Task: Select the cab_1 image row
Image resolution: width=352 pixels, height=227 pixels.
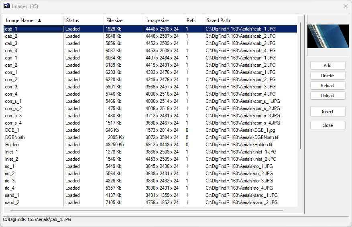Action: click(151, 29)
